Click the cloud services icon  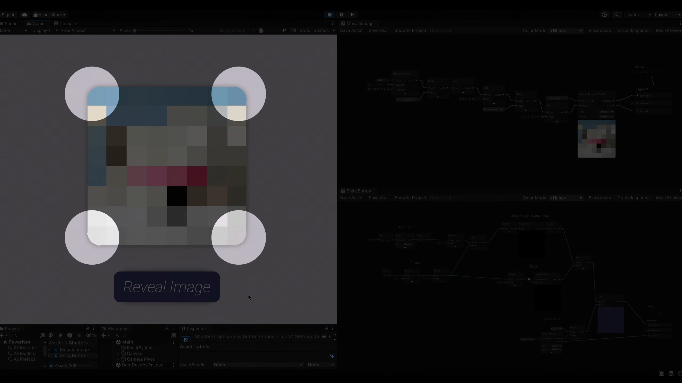tap(25, 15)
